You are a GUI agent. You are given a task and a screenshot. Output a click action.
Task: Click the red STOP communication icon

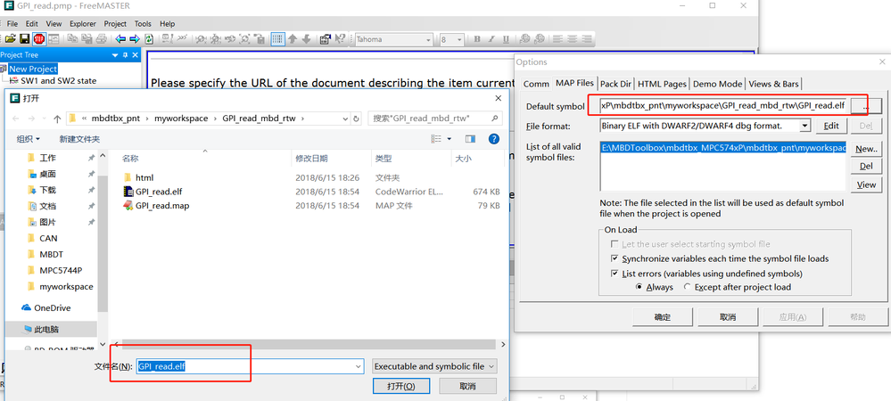[x=38, y=39]
